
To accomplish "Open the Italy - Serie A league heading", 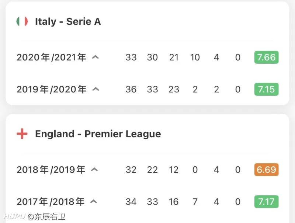I will pos(68,21).
